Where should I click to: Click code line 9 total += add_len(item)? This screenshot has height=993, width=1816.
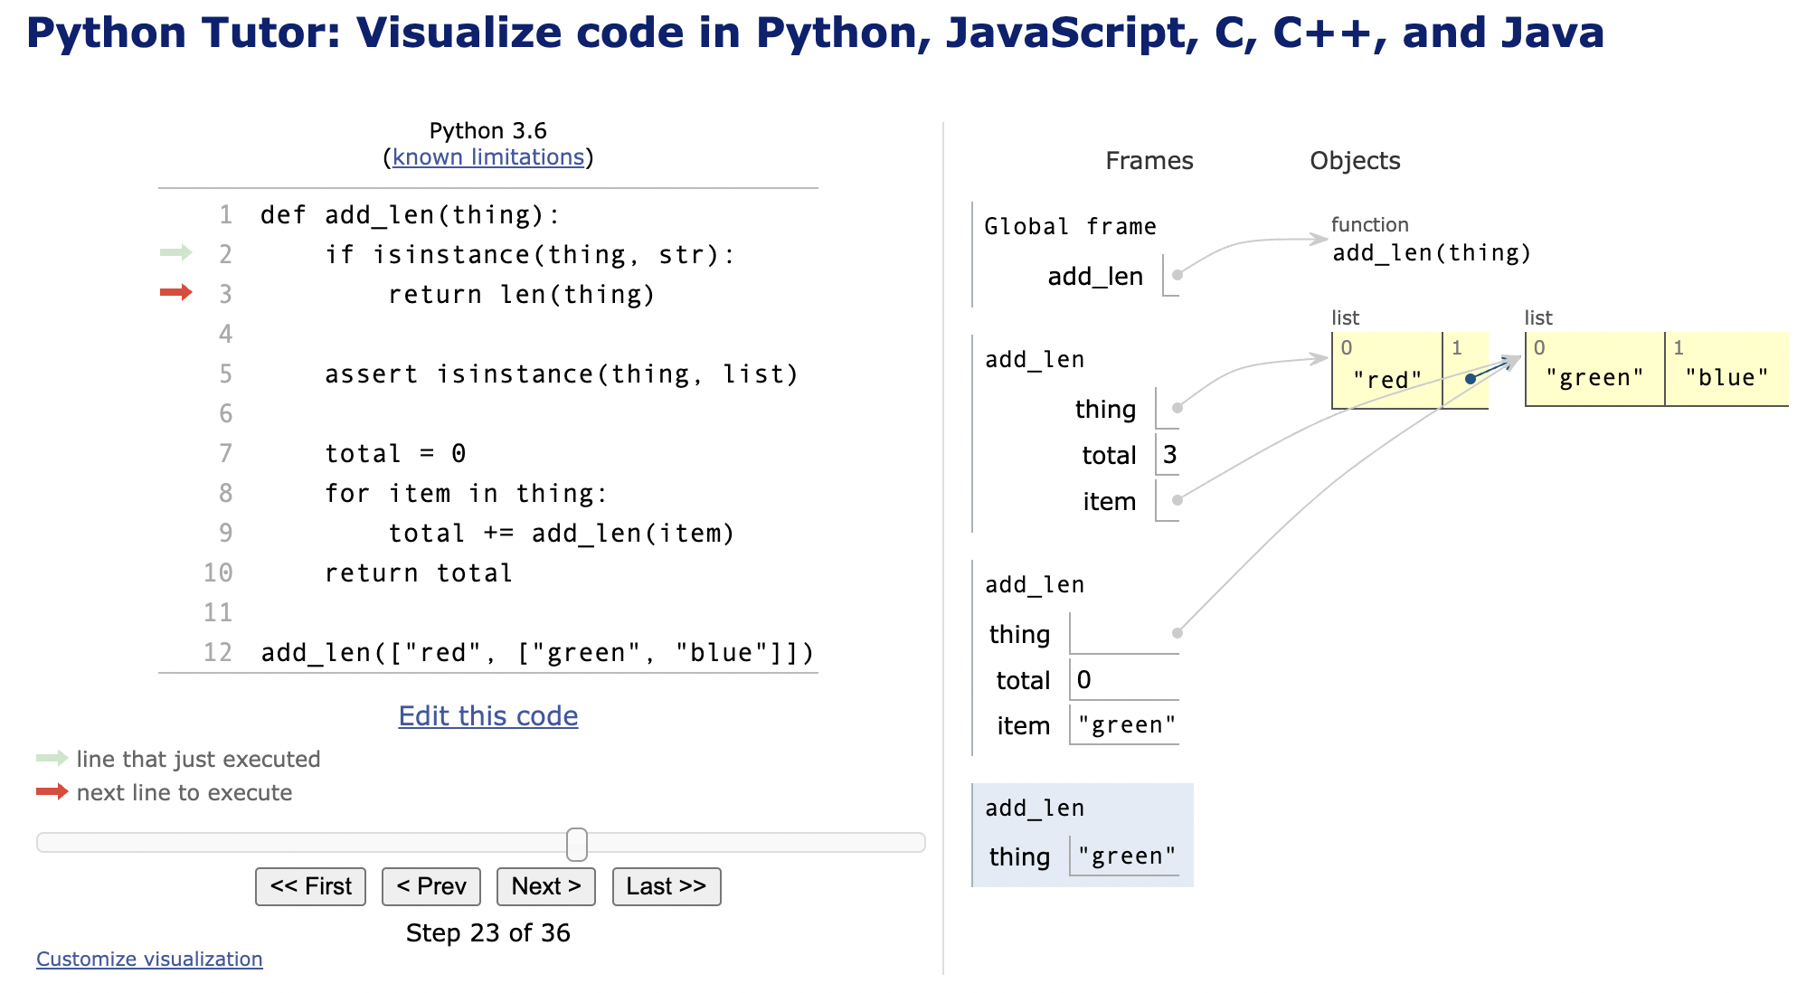[x=562, y=534]
